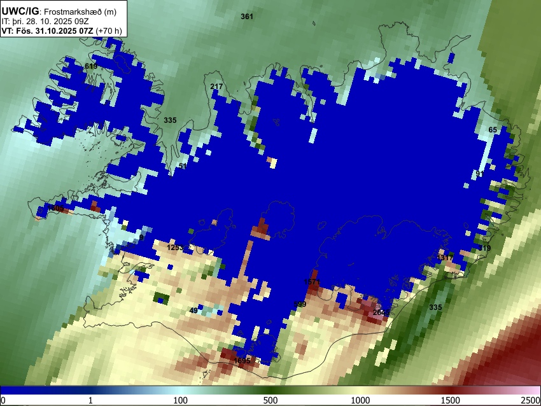Click the colorbar label 1000
Screen dimensions: 541x406
point(360,400)
